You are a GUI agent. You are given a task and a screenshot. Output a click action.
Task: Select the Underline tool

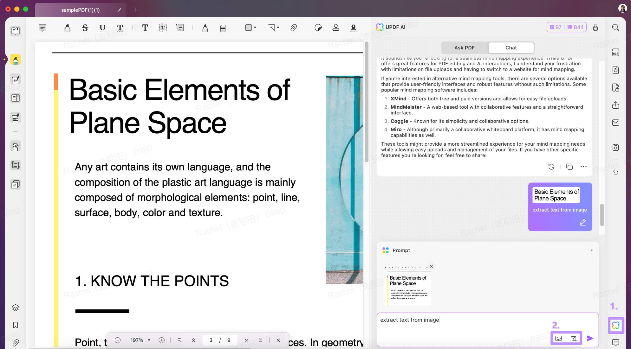102,28
